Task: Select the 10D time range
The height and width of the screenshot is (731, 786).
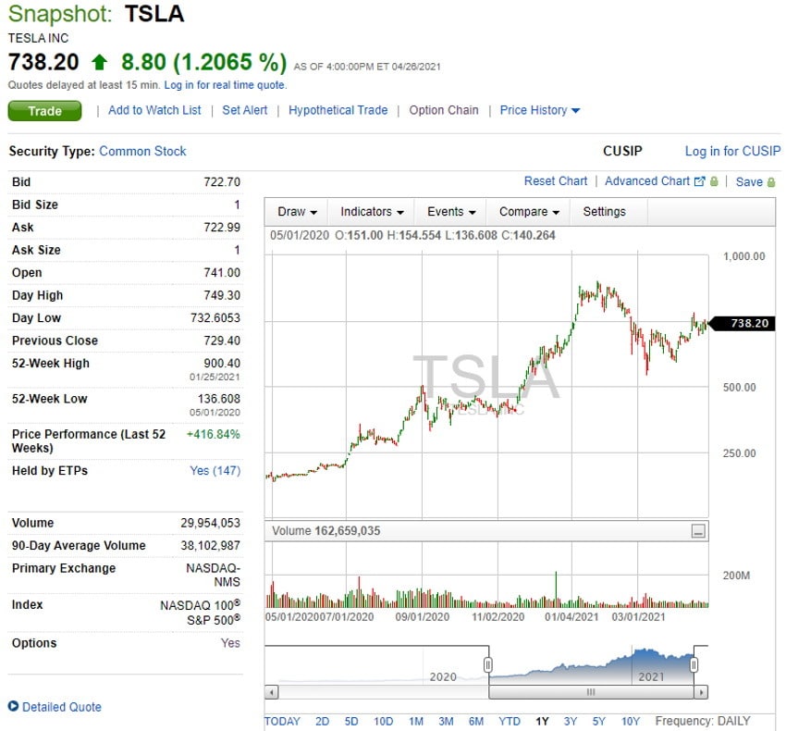Action: [383, 721]
